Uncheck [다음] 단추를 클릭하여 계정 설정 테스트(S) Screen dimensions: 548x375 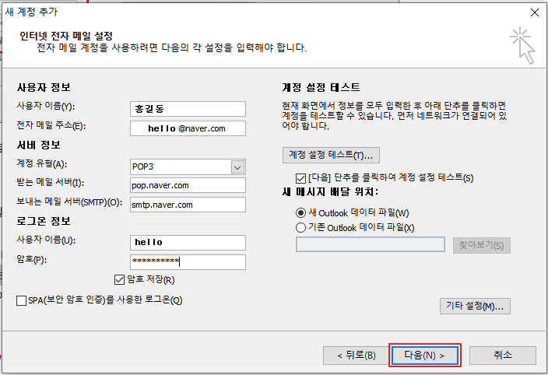(x=300, y=178)
